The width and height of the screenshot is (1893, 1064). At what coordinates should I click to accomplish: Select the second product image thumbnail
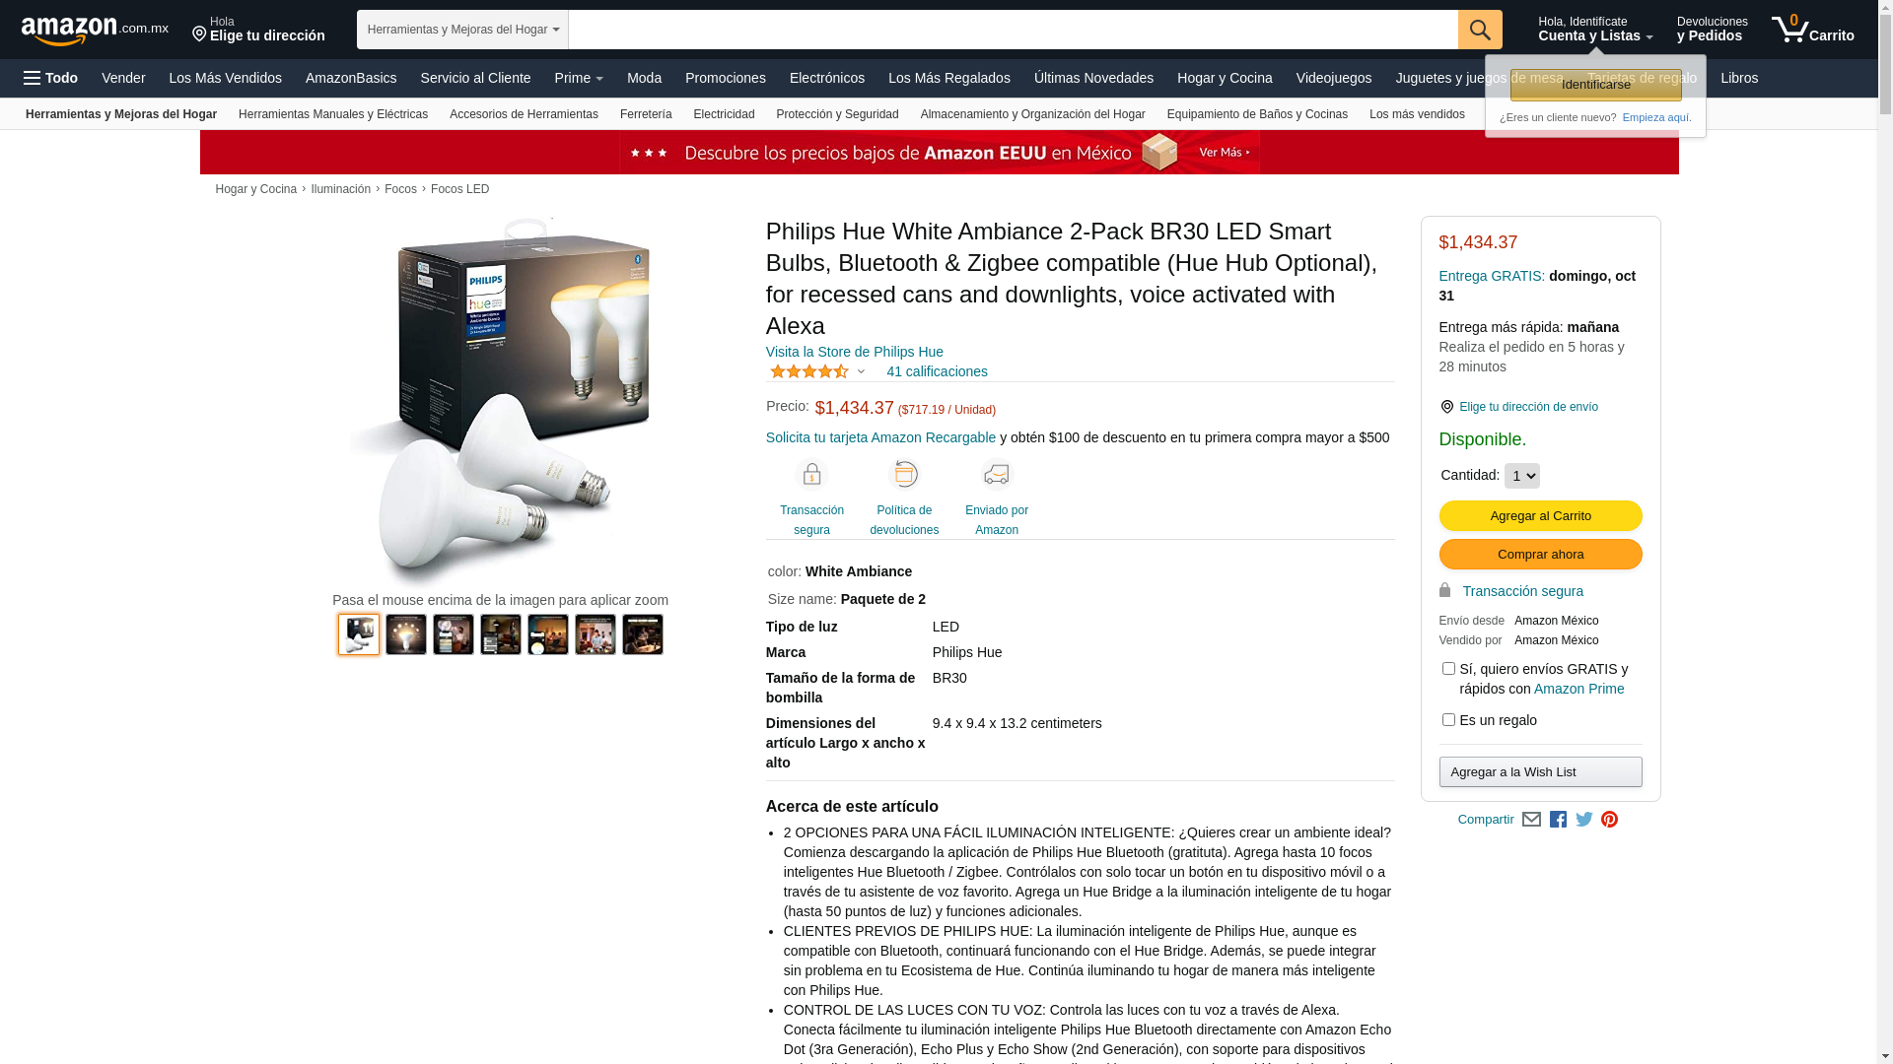coord(406,634)
